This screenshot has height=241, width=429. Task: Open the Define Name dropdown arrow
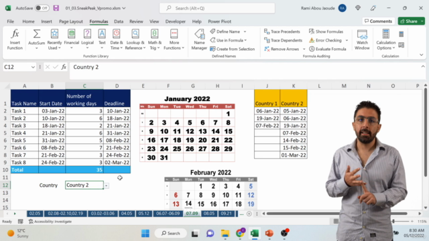pyautogui.click(x=245, y=31)
